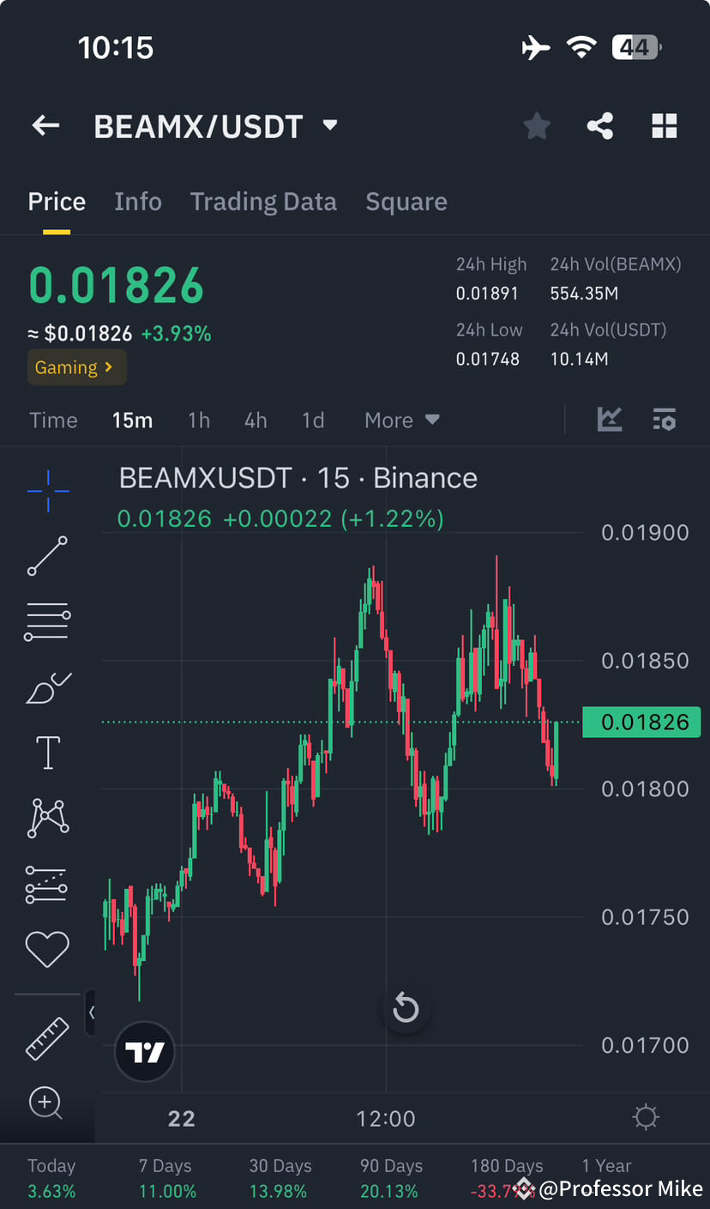Select the text annotation tool
This screenshot has width=710, height=1209.
[x=47, y=752]
